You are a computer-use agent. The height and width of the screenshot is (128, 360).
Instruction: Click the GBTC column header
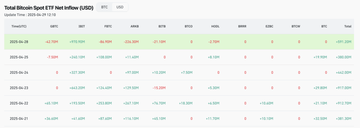tap(54, 27)
